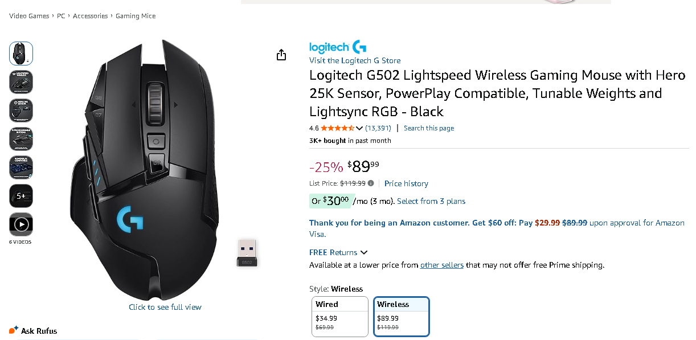Open the Select from 3 plans link

431,201
